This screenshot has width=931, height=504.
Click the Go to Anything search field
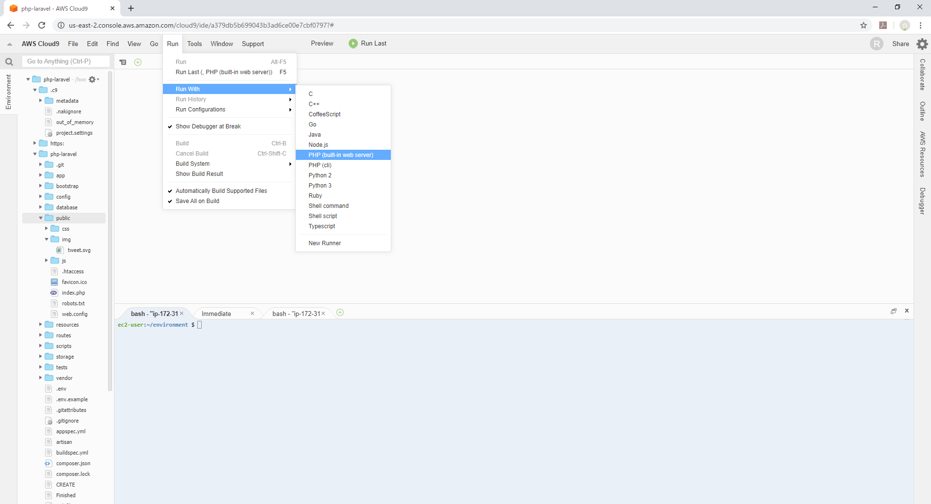point(66,62)
